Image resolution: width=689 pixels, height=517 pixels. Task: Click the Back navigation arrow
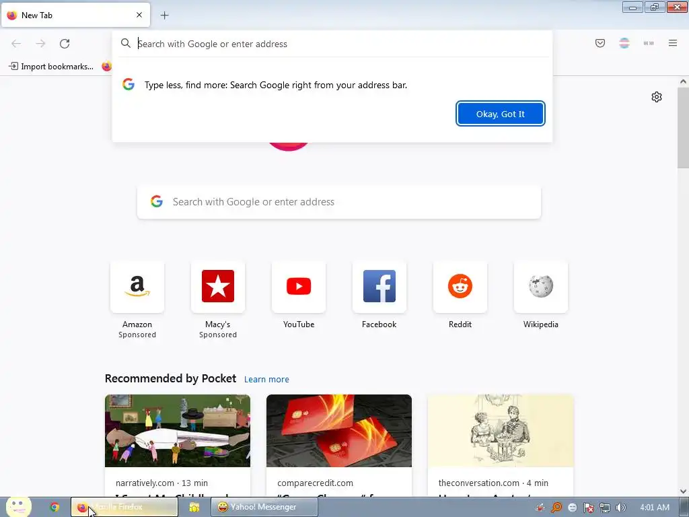point(16,44)
